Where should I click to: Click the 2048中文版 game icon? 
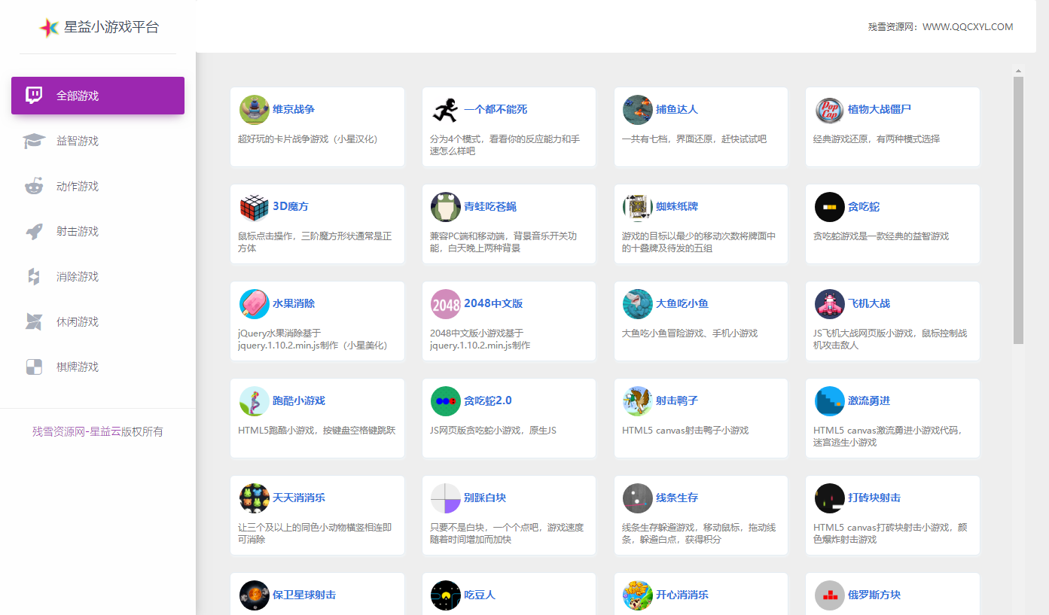coord(445,304)
